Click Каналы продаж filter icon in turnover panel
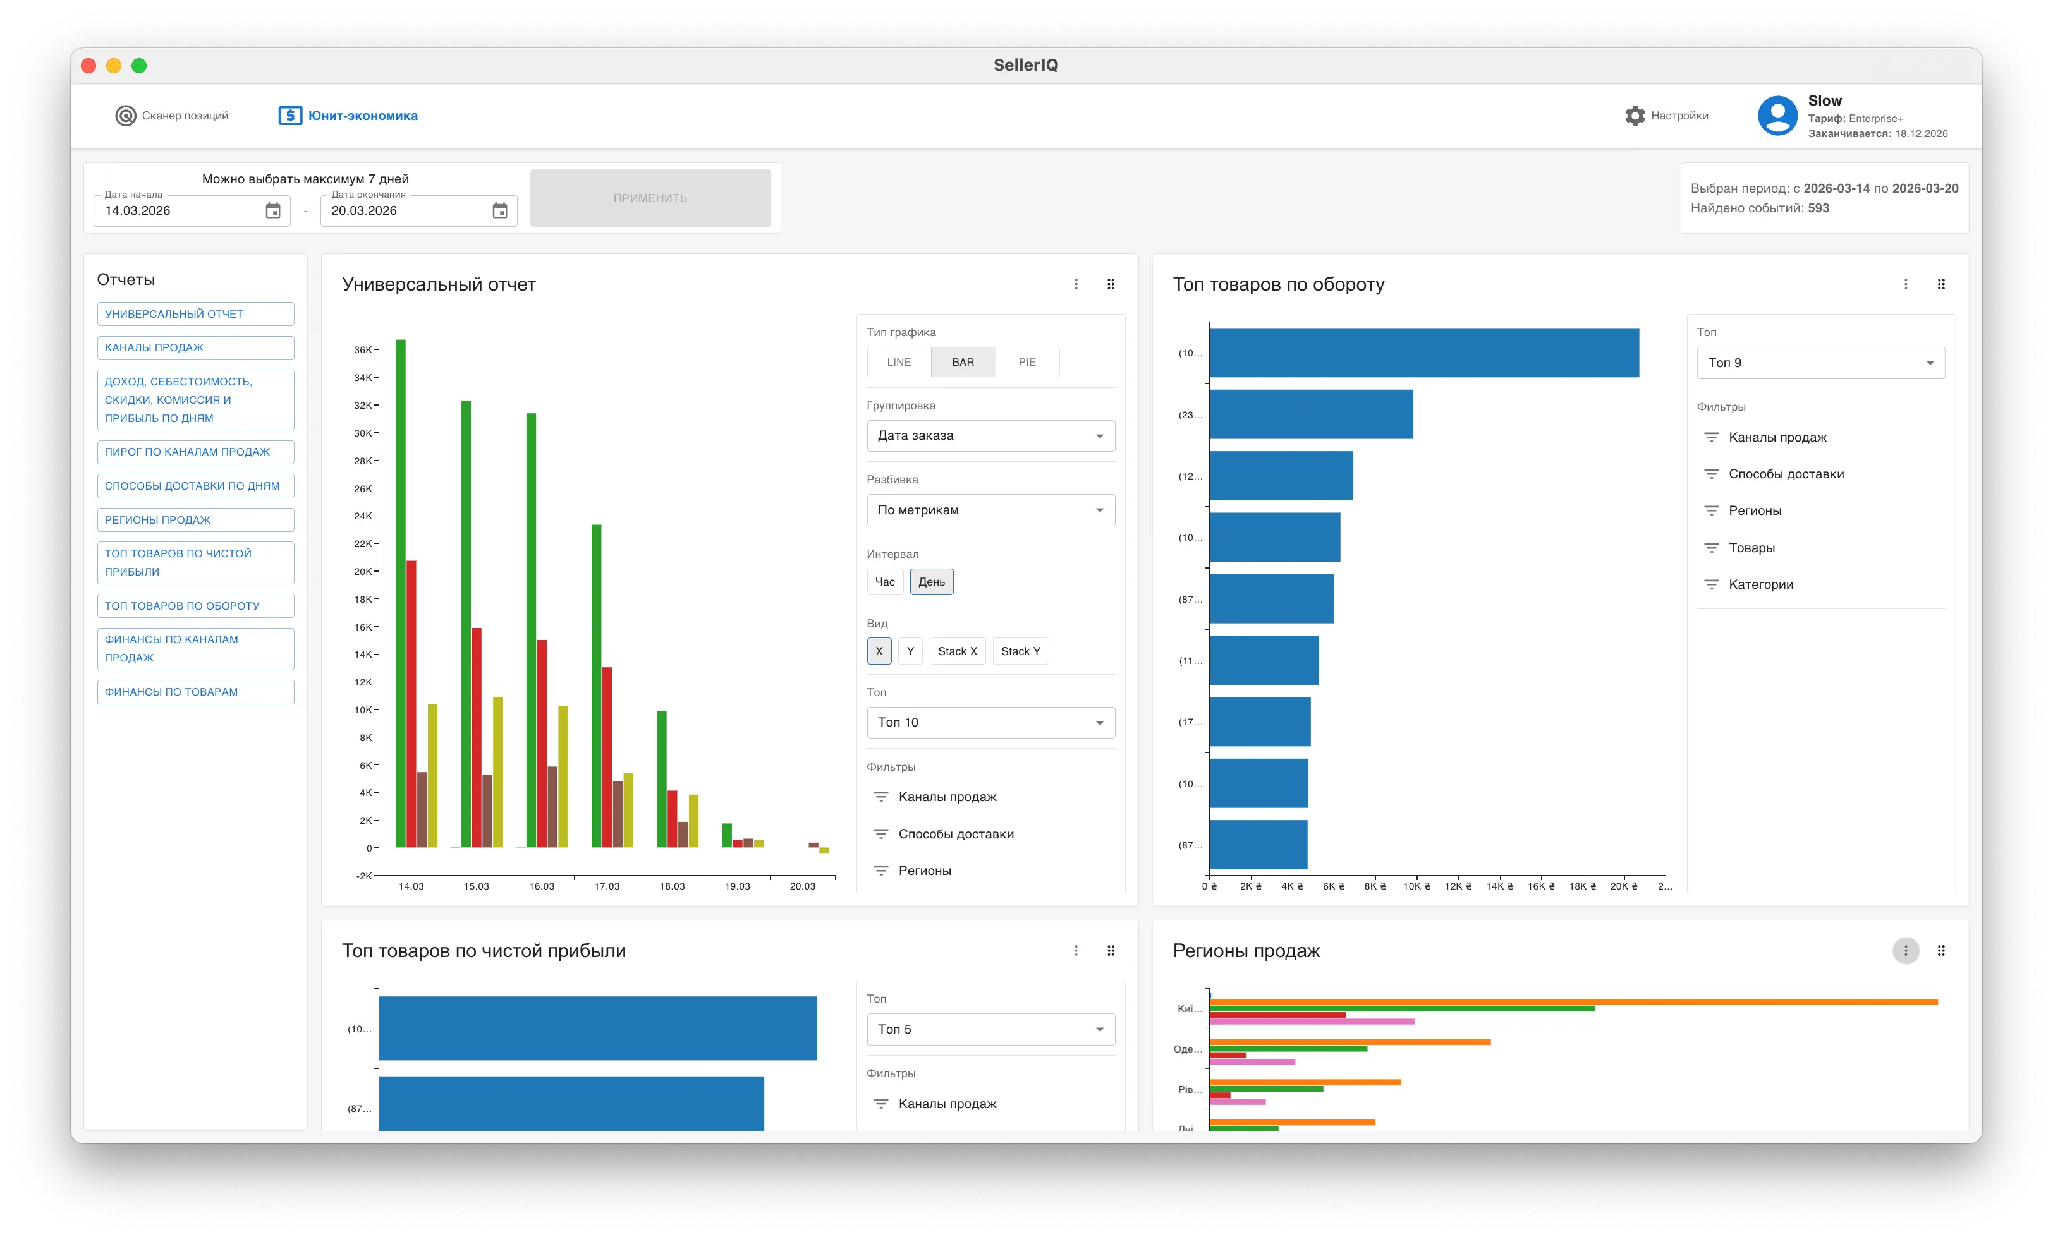Screen dimensions: 2053x1237 tap(1710, 437)
